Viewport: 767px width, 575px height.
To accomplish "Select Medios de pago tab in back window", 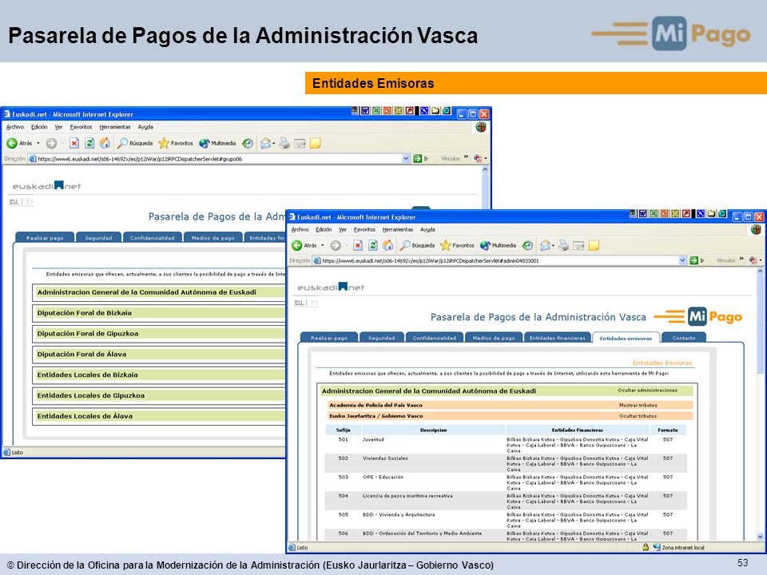I will tap(213, 238).
